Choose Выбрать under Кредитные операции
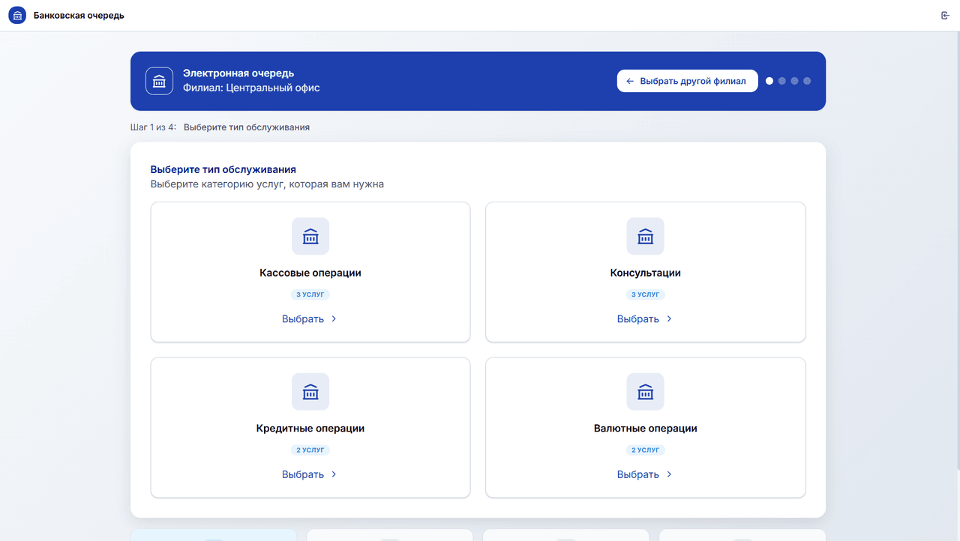Image resolution: width=960 pixels, height=541 pixels. (x=303, y=474)
